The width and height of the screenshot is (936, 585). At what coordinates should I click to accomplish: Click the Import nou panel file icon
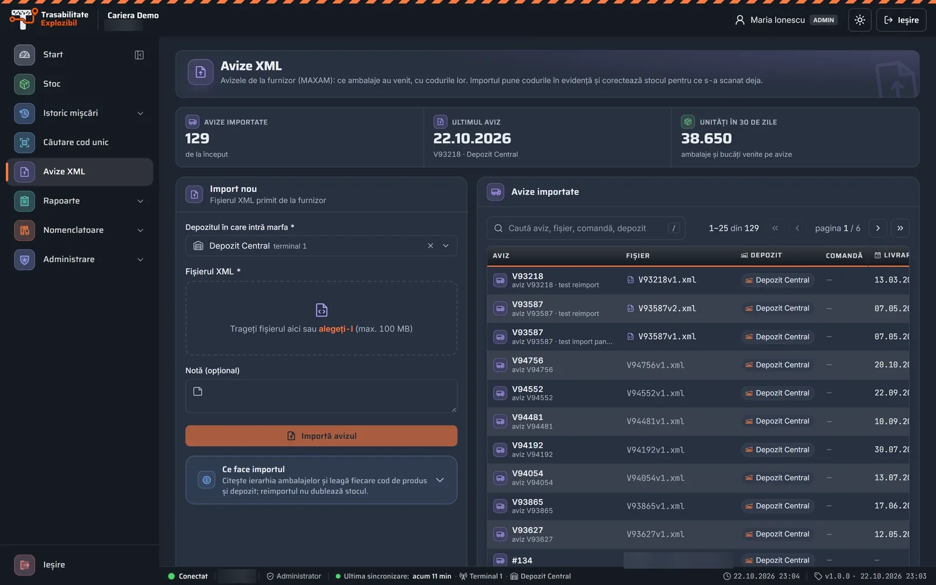194,194
